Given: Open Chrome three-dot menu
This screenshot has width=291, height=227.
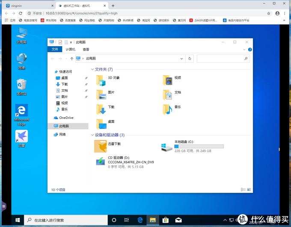Looking at the screenshot, I should (284, 13).
